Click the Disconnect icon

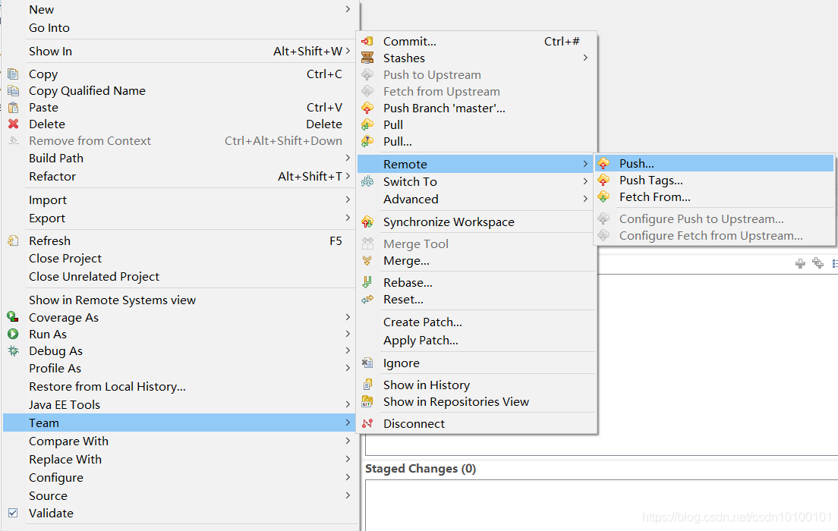click(x=367, y=423)
